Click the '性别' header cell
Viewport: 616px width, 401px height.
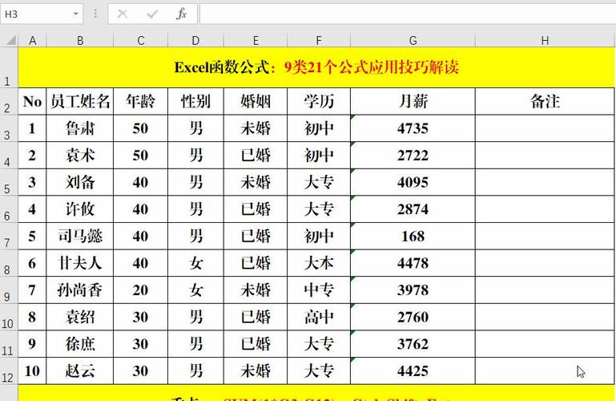tap(195, 101)
